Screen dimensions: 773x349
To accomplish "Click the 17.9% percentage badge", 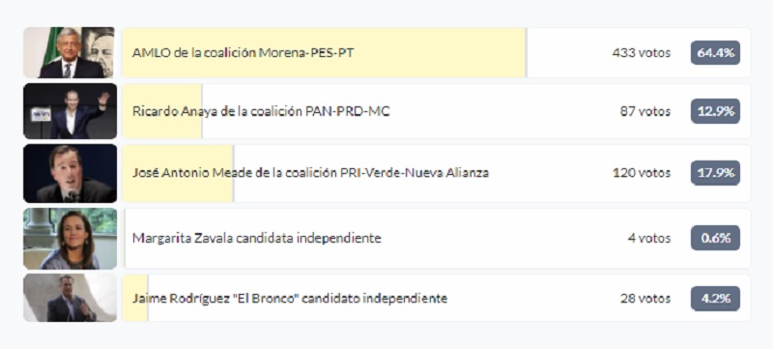I will coord(715,173).
